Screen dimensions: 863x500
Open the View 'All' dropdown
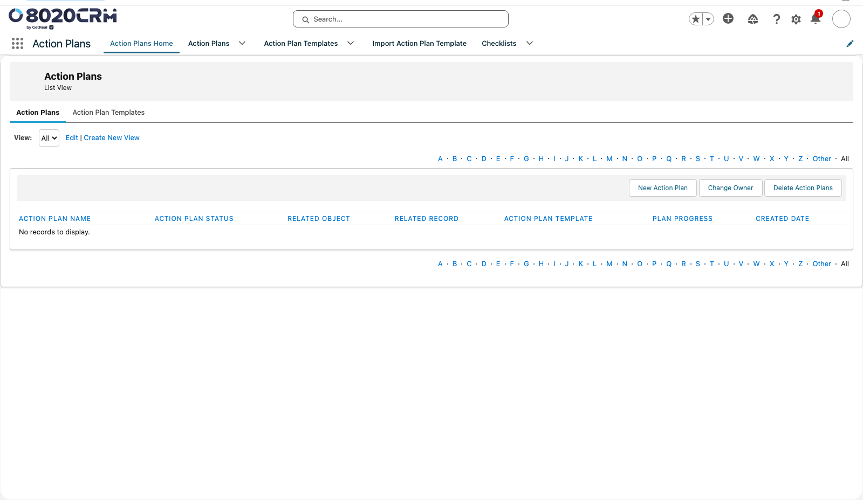tap(49, 138)
